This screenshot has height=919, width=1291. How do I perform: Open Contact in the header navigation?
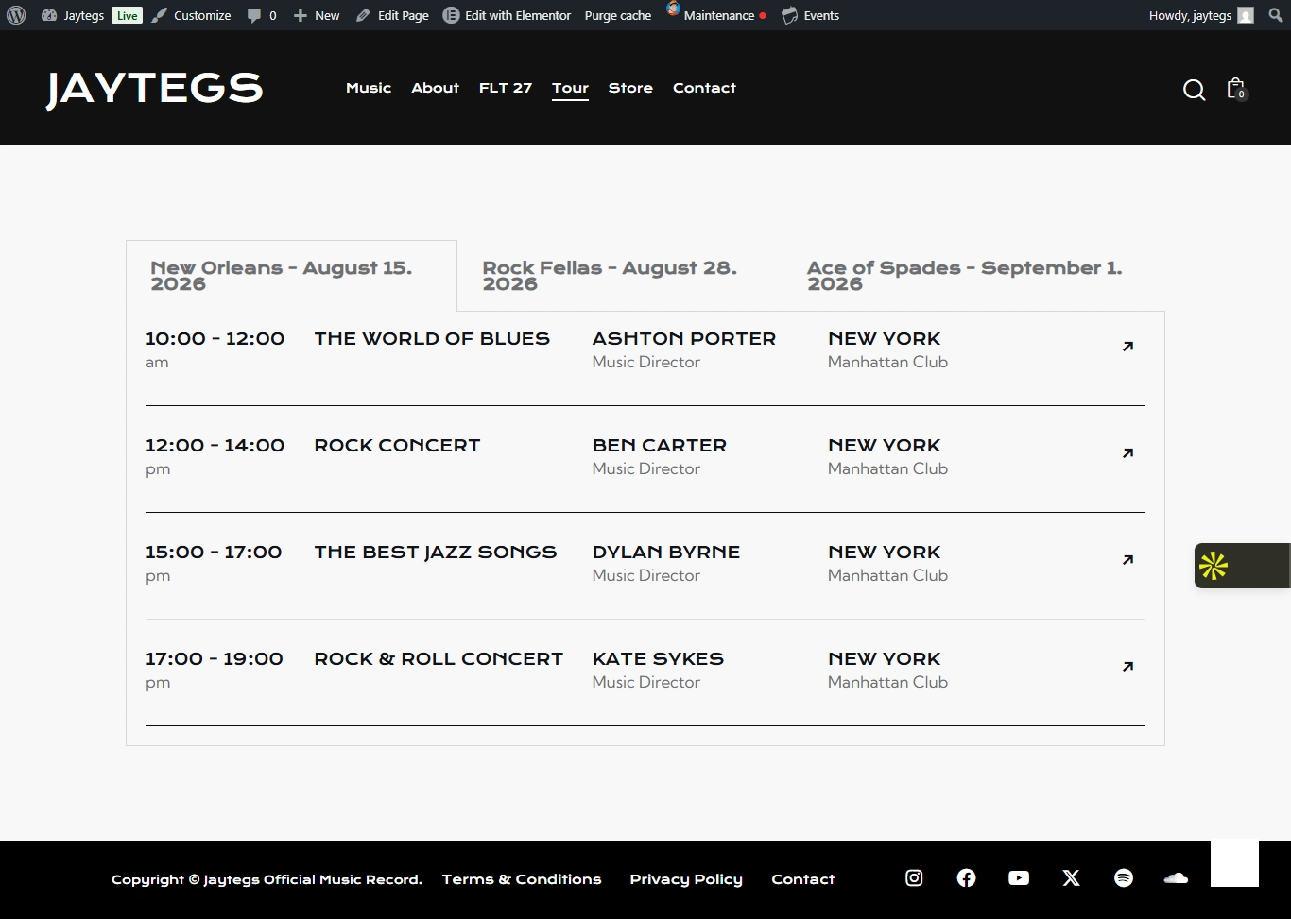704,88
